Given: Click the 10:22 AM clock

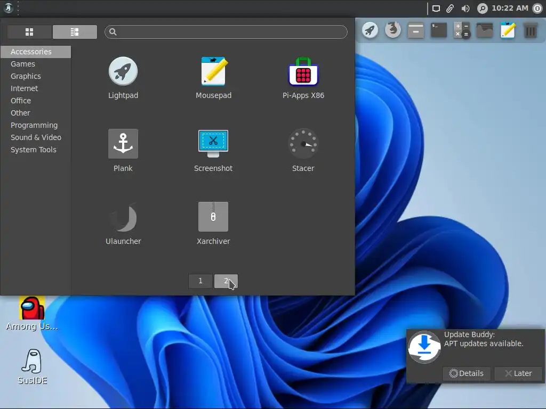Looking at the screenshot, I should point(510,8).
